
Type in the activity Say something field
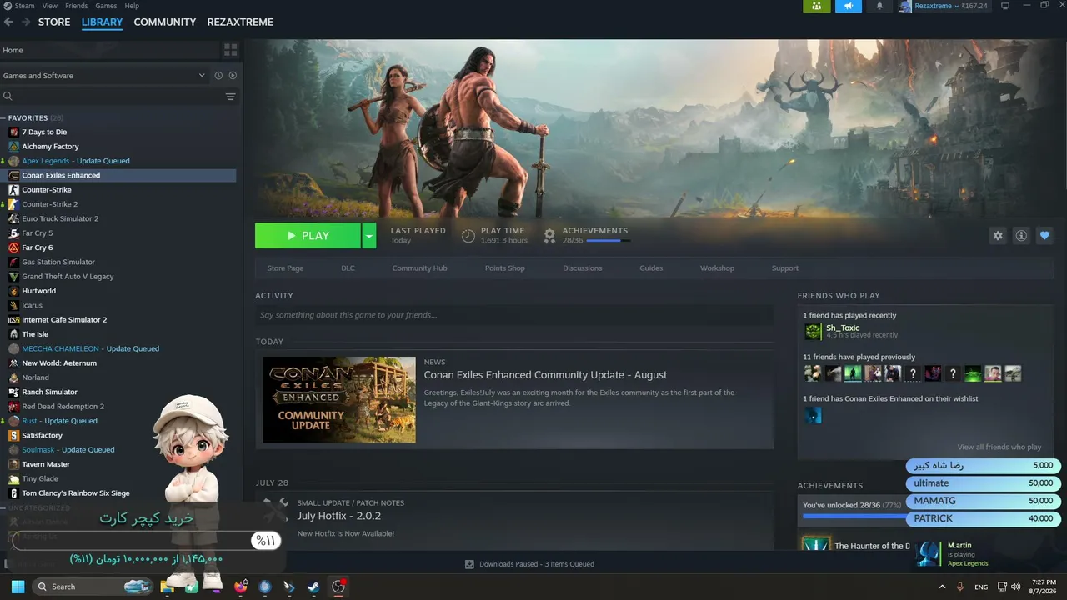coord(514,315)
